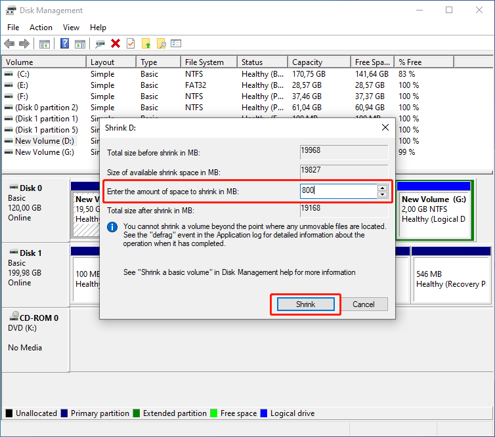Open the Action menu
Image resolution: width=495 pixels, height=437 pixels.
(41, 28)
